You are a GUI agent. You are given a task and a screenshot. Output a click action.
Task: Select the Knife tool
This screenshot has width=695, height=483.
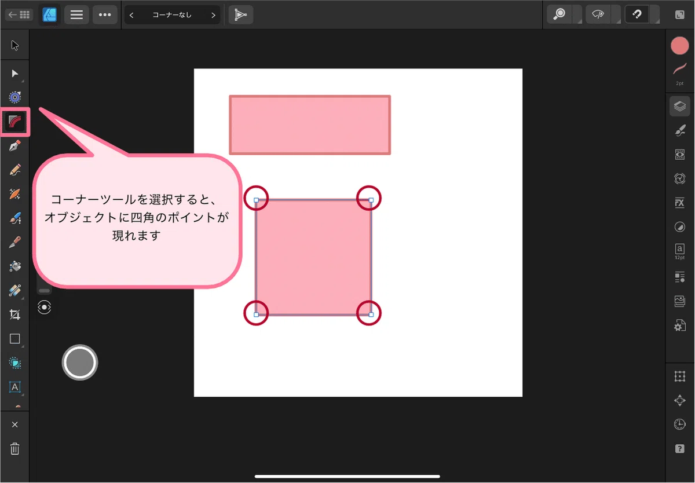pyautogui.click(x=15, y=242)
